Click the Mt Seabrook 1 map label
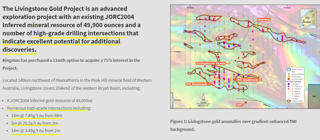The image size is (320, 140). [198, 84]
